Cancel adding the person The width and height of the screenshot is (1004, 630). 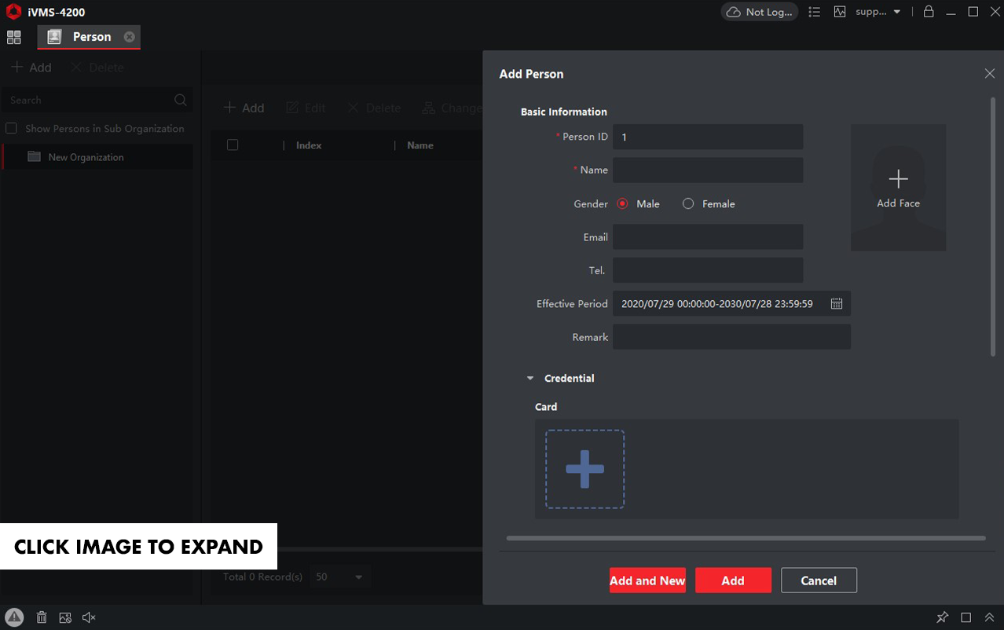pos(819,581)
